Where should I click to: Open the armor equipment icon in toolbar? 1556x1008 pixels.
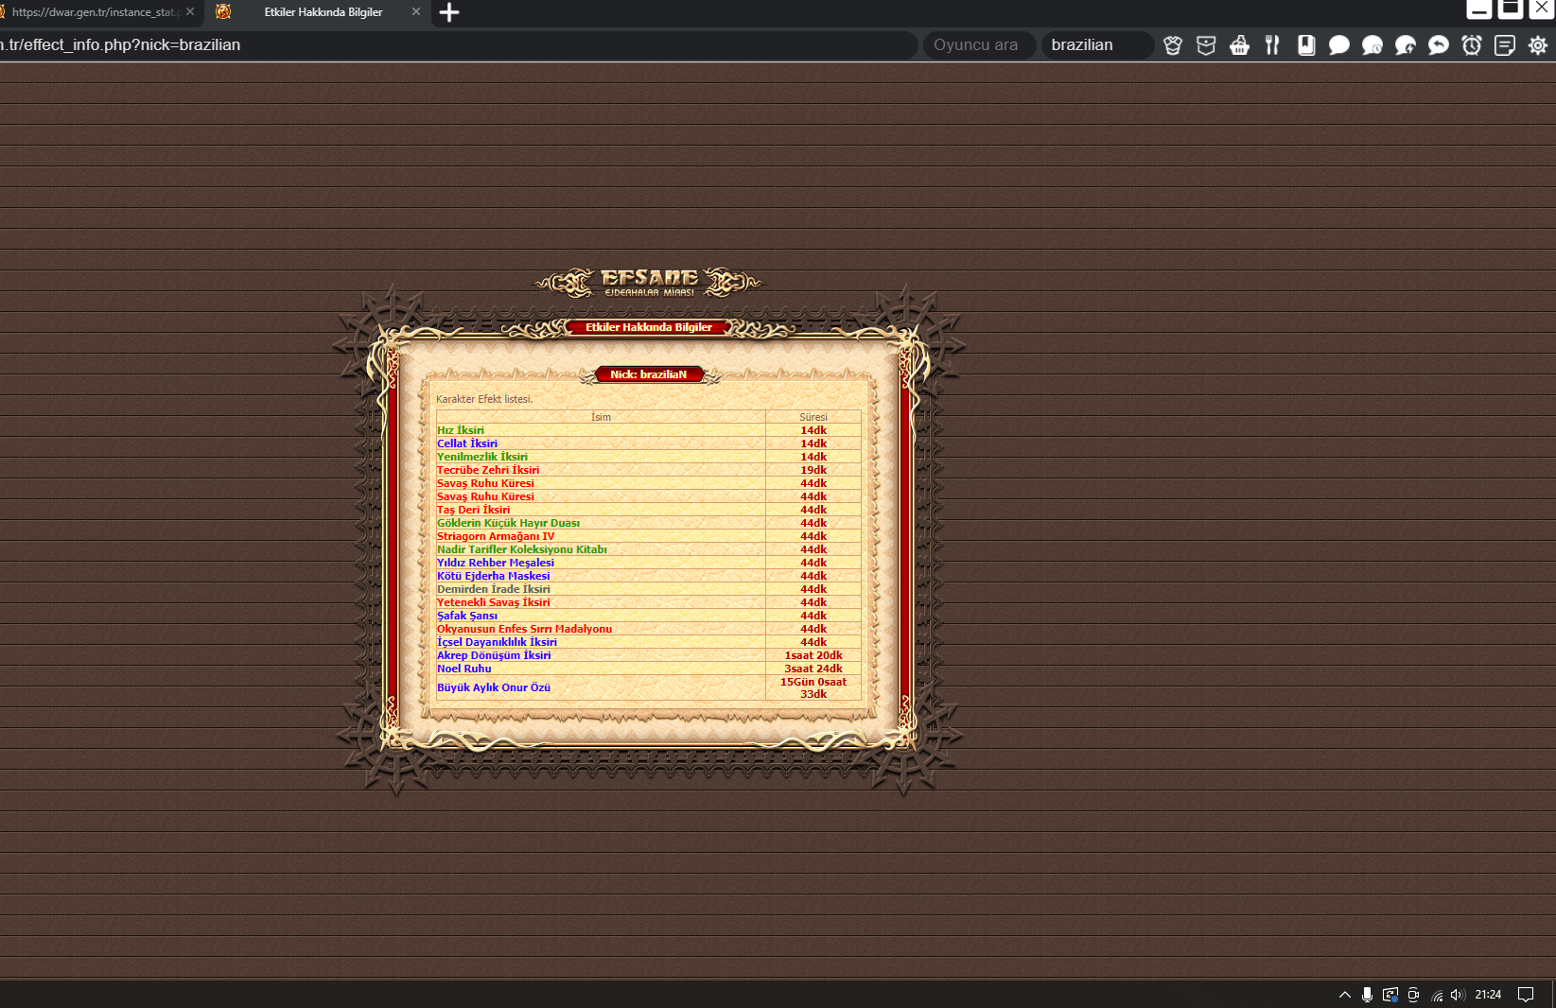(1173, 45)
